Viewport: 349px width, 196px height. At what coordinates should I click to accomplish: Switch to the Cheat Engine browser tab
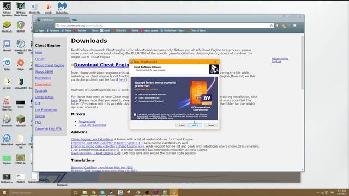[53, 20]
